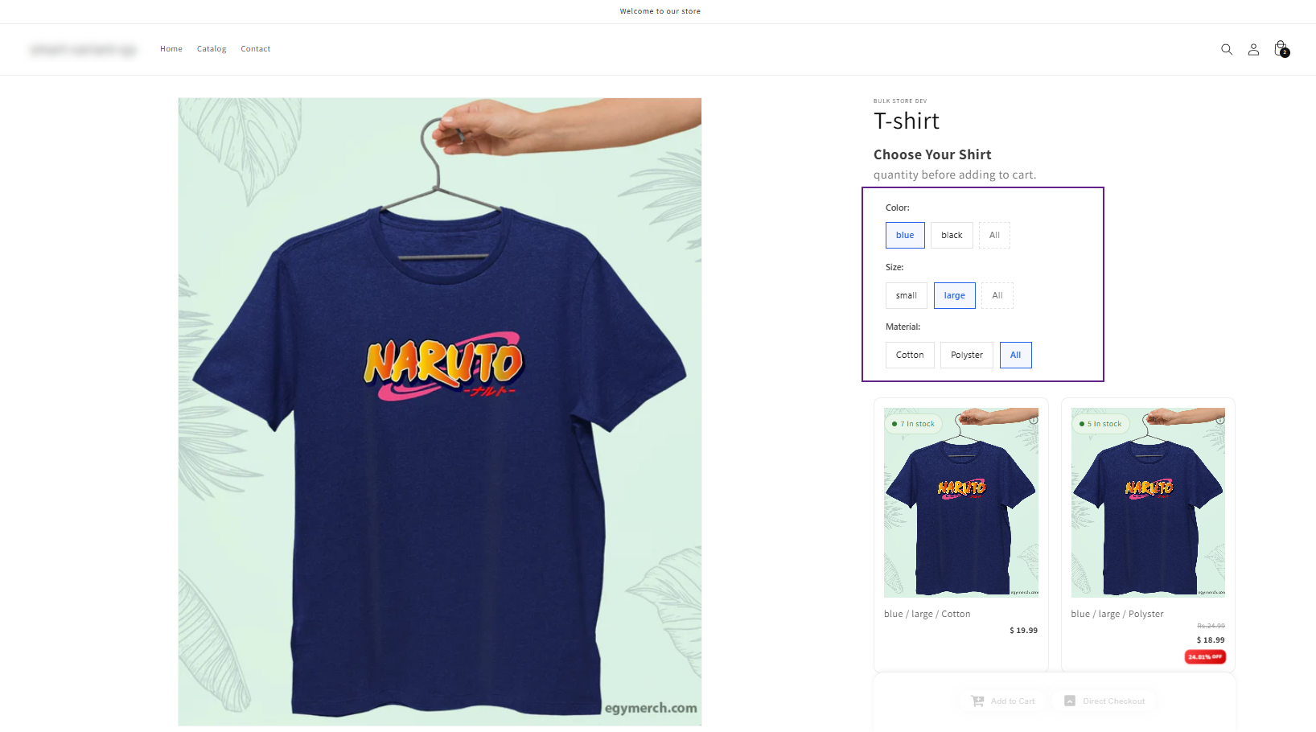The height and width of the screenshot is (732, 1316).
Task: Open the Catalog menu link
Action: tap(212, 49)
